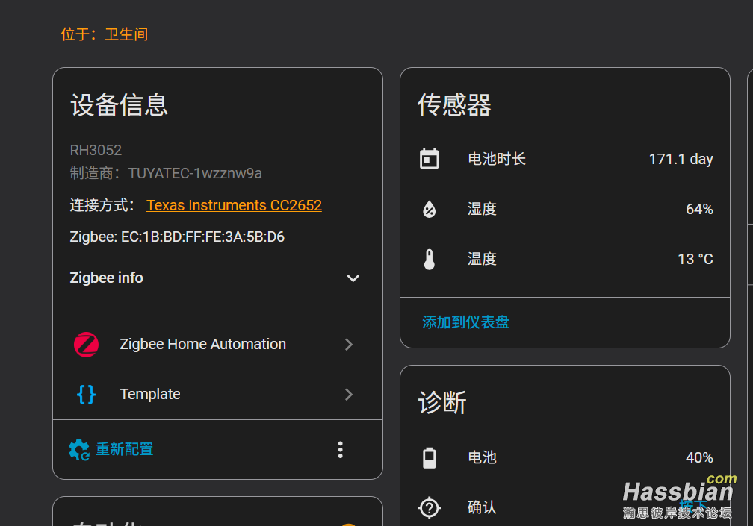The height and width of the screenshot is (526, 753).
Task: Expand the Zigbee info section
Action: click(x=353, y=278)
